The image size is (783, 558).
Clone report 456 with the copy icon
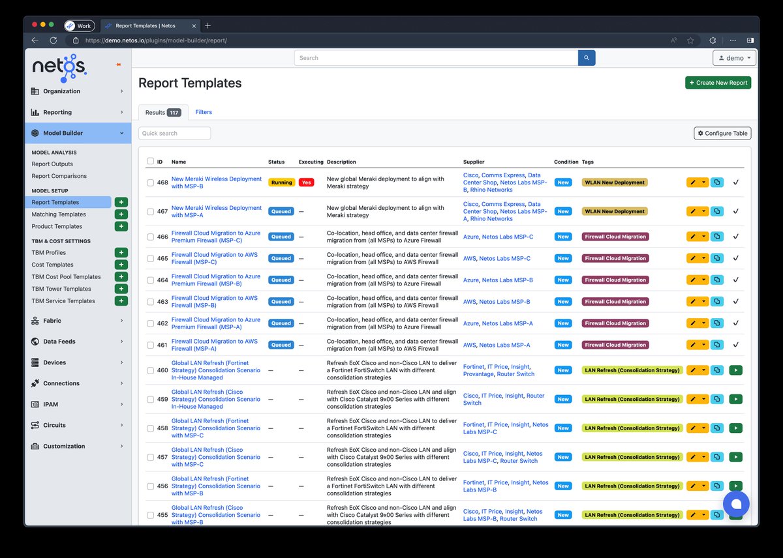[x=717, y=486]
